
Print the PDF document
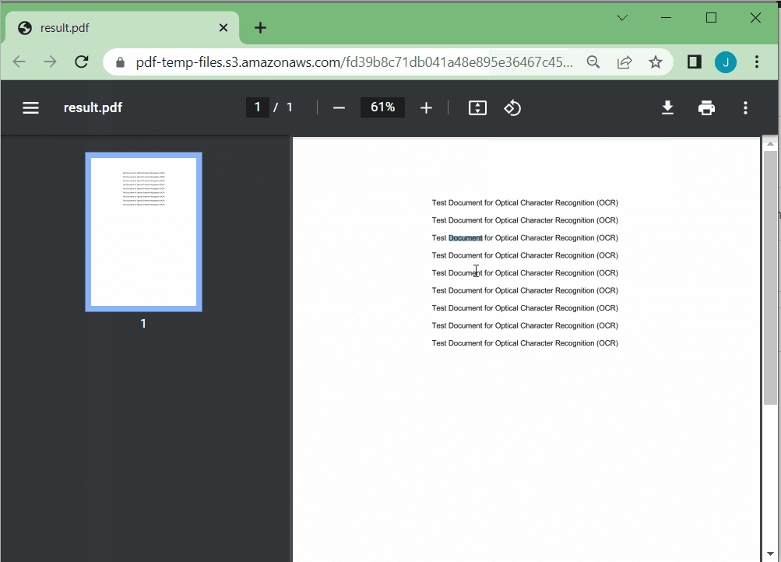[x=706, y=107]
